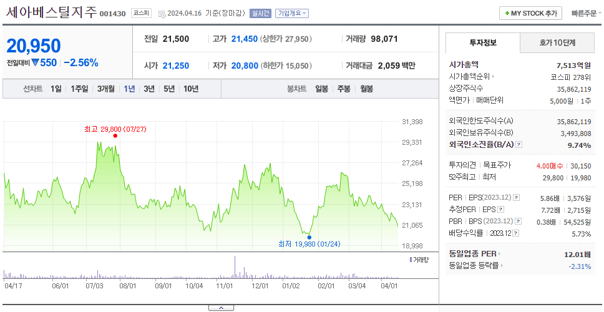Click the 외국인보유주식수 value 3,493,808
Screen dimensions: 604x312
[576, 134]
